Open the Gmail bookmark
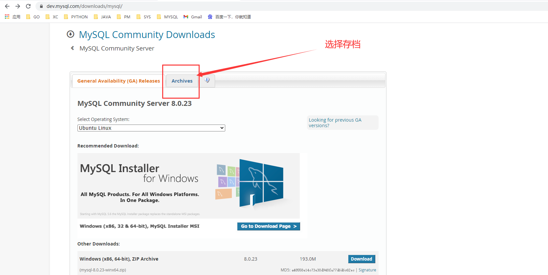This screenshot has height=275, width=548. click(x=193, y=17)
